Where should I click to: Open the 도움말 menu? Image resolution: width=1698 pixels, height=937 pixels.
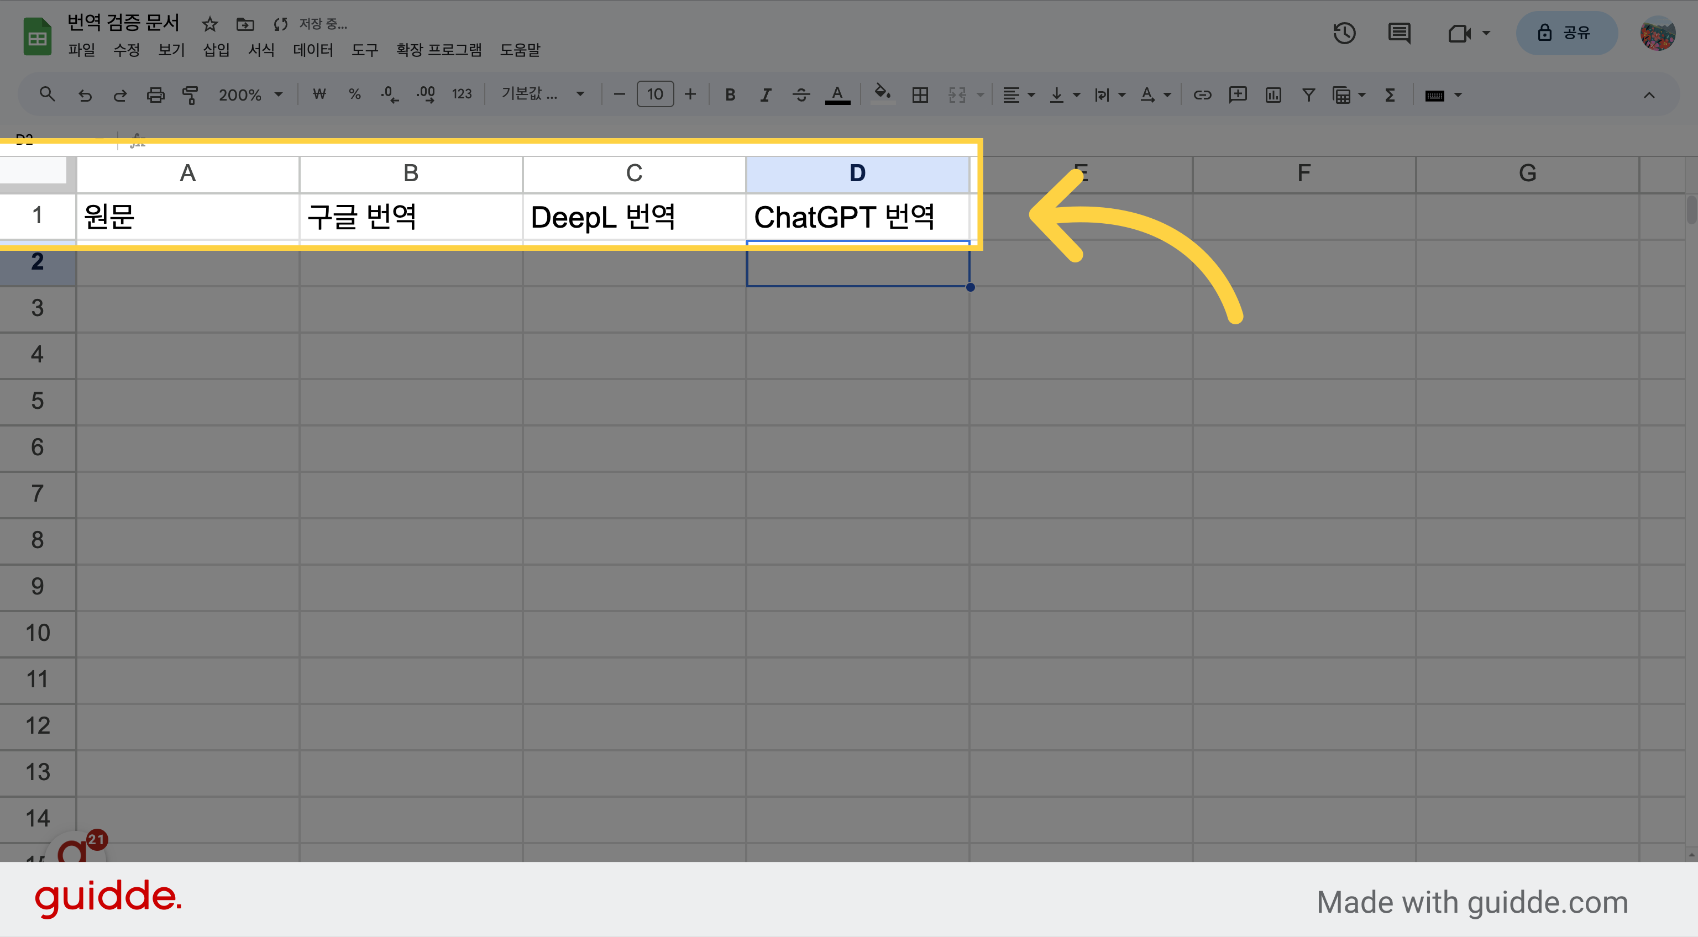pos(520,49)
